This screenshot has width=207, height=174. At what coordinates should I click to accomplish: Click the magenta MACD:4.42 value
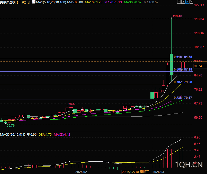(x=62, y=135)
